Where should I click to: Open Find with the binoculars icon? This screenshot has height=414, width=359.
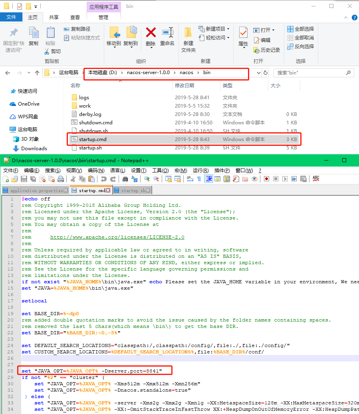125,179
